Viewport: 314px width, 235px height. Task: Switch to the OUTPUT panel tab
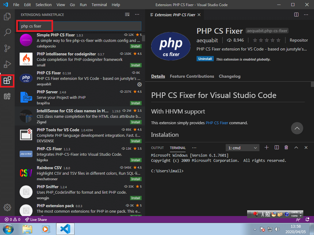coord(157,148)
